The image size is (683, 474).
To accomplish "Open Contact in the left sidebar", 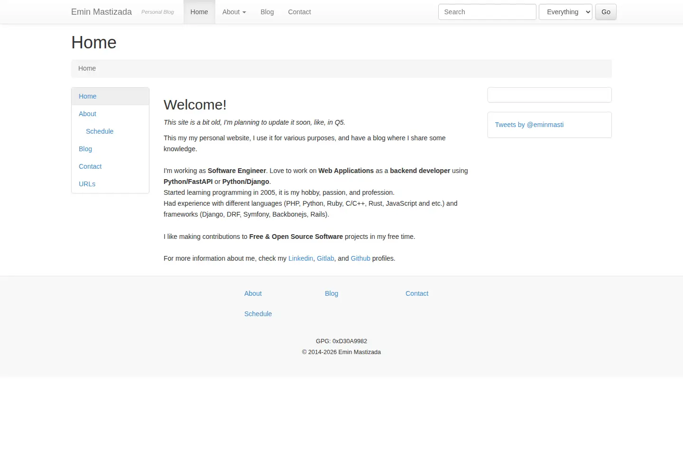I will point(110,166).
